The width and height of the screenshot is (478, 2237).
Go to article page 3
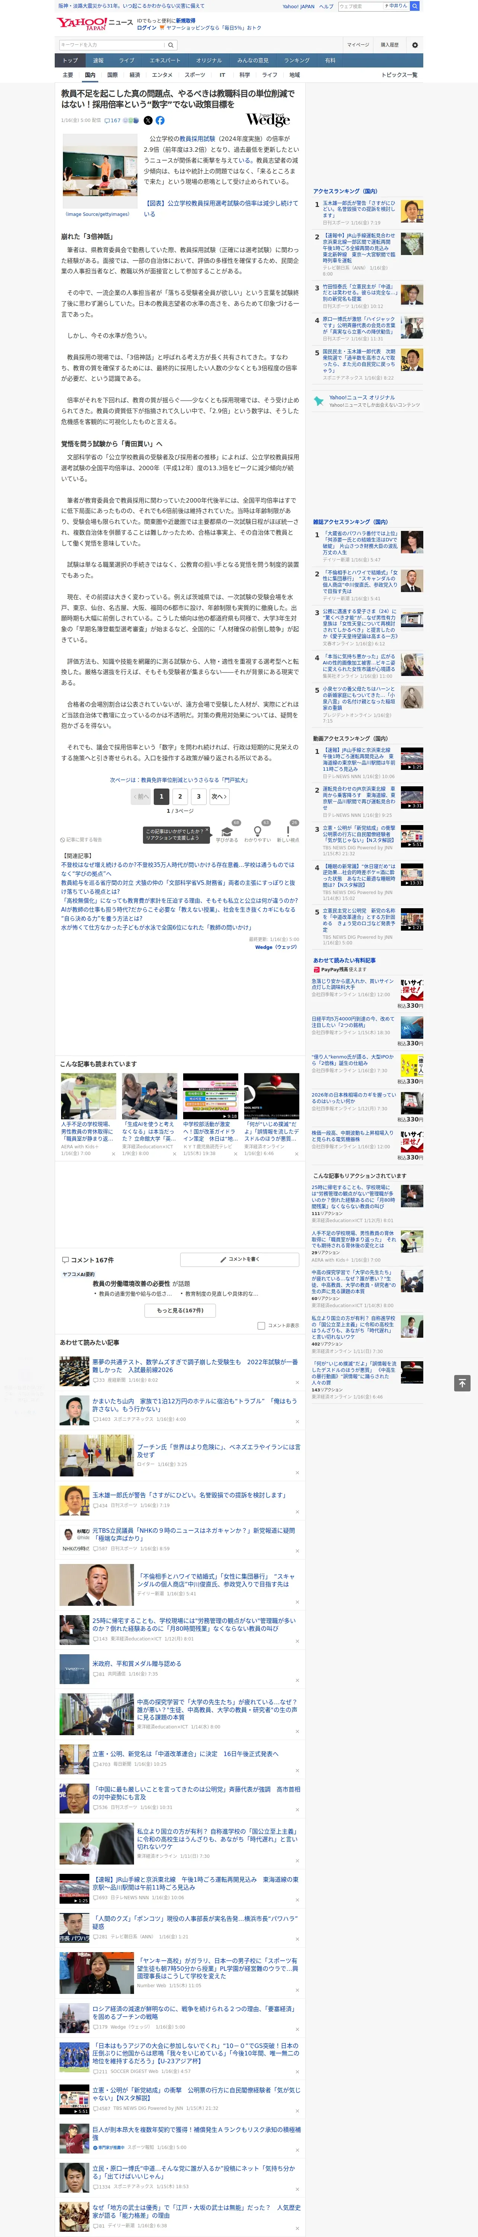pyautogui.click(x=199, y=796)
